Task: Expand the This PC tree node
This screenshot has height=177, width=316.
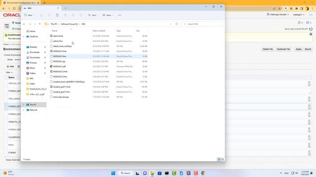Action: (x=24, y=105)
